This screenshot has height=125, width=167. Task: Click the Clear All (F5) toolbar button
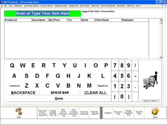(139, 113)
